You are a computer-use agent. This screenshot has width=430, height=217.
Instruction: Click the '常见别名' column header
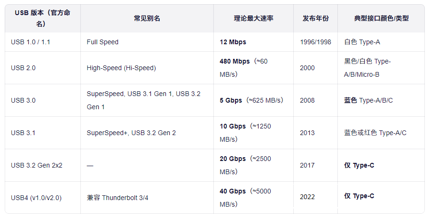tap(147, 18)
